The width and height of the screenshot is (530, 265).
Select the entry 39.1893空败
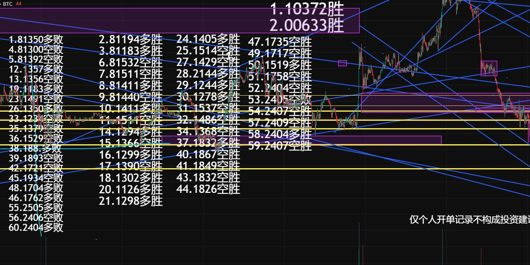36,158
